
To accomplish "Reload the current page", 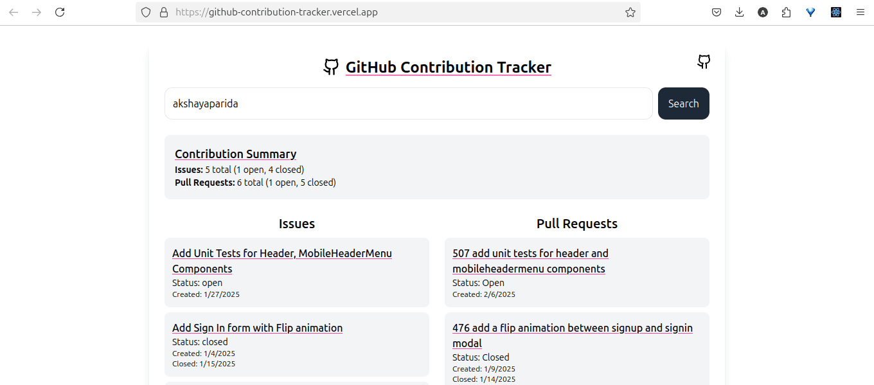I will coord(60,12).
